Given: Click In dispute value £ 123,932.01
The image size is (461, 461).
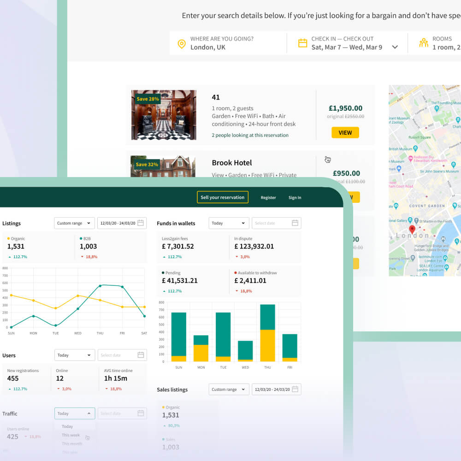Looking at the screenshot, I should pos(254,246).
